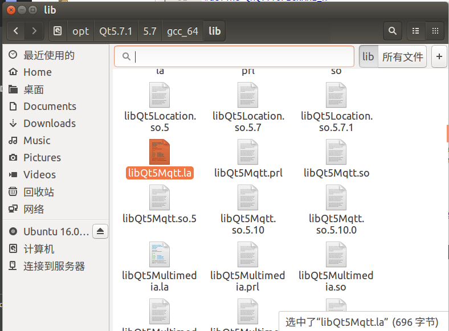Select the libQt5Mqtt.so.5 filename label

coord(160,218)
